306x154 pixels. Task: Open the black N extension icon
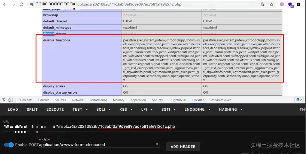[298, 4]
